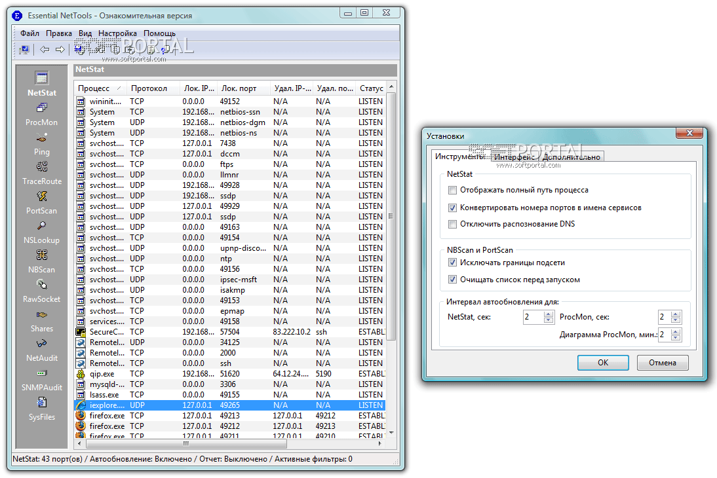Click the iexplore process icon in list
Screen dimensions: 717x478
(x=81, y=405)
